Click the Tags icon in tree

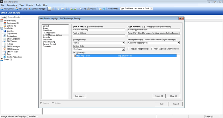pos(5,54)
